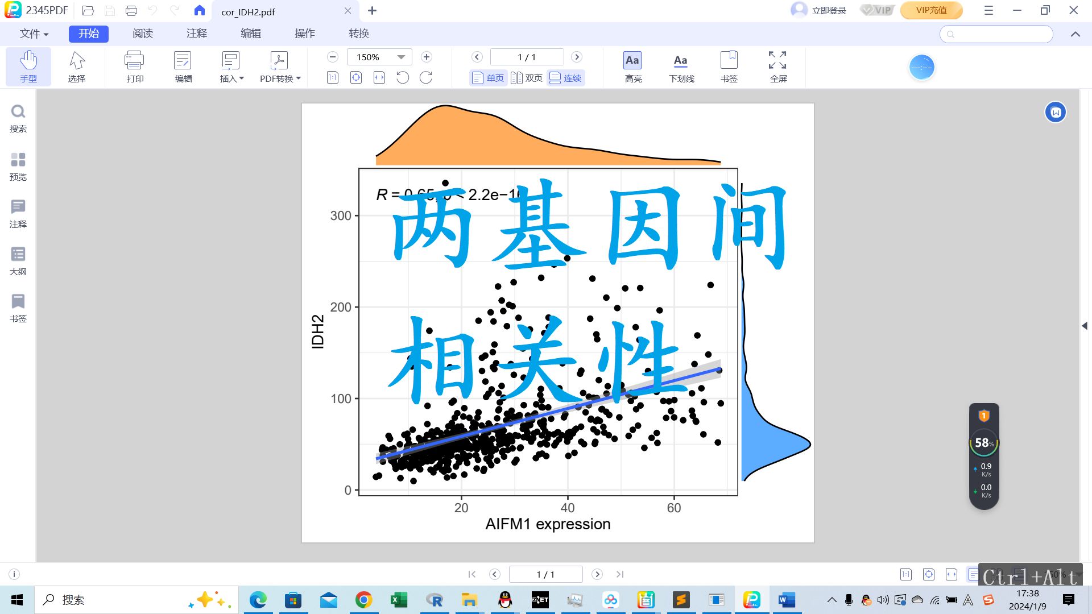Open the Bookmarks (书签) sidebar panel
Image resolution: width=1092 pixels, height=614 pixels.
click(x=18, y=308)
